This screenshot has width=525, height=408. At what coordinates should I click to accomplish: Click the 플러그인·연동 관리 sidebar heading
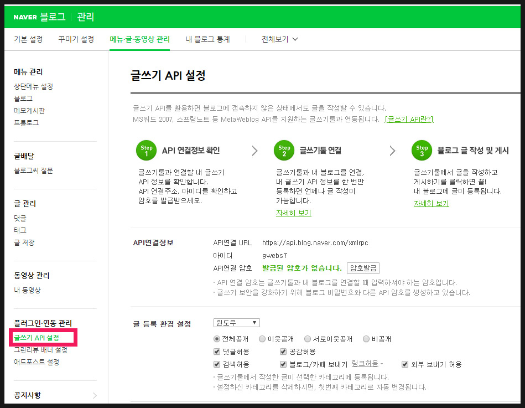pos(43,323)
